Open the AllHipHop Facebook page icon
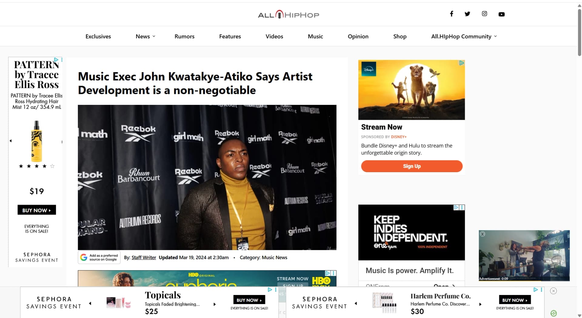The image size is (582, 318). 451,14
